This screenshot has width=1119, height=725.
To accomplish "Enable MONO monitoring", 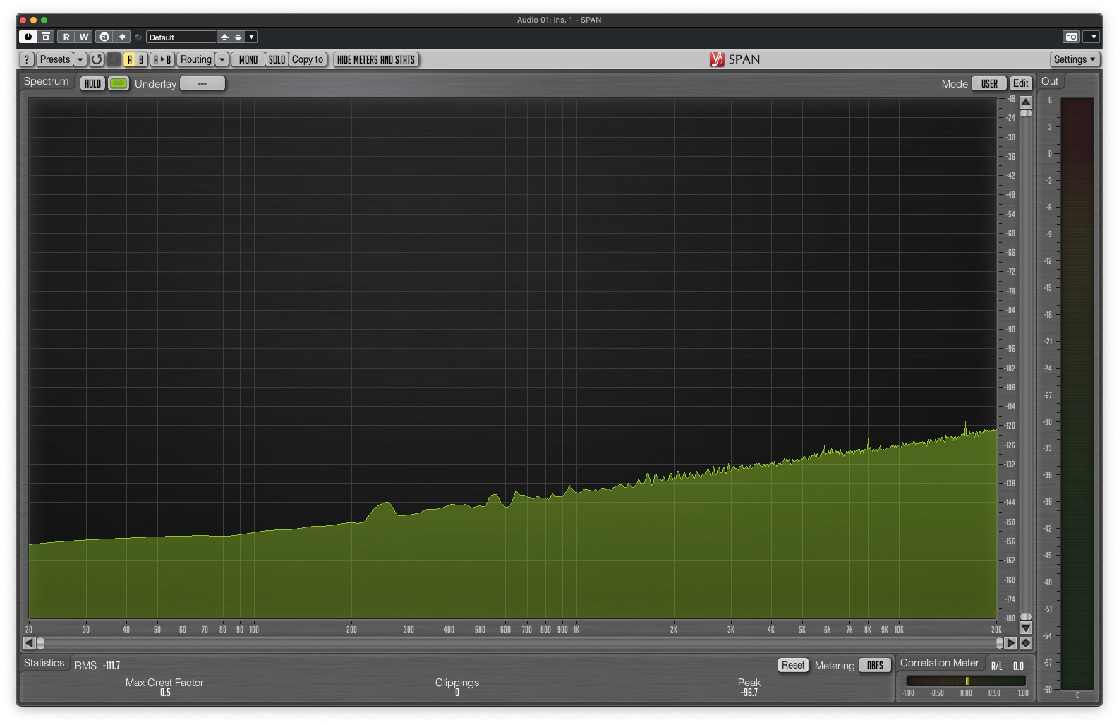I will 248,59.
